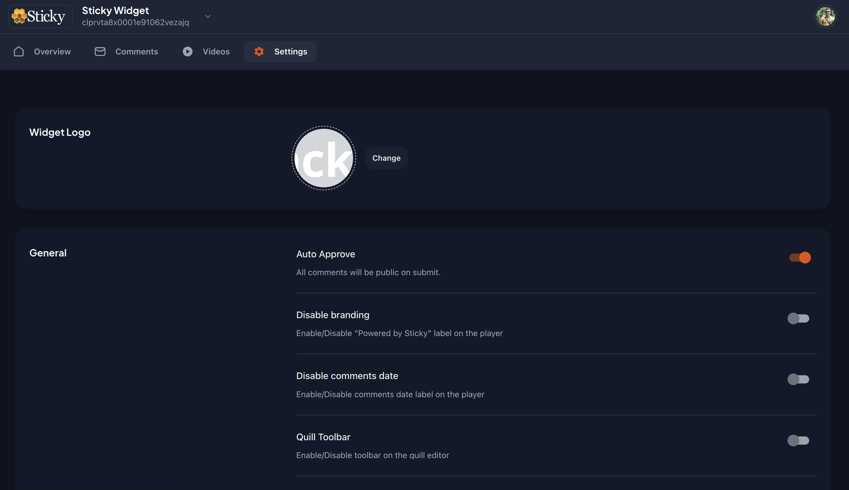Click the Overview home icon
The height and width of the screenshot is (490, 849).
(19, 52)
